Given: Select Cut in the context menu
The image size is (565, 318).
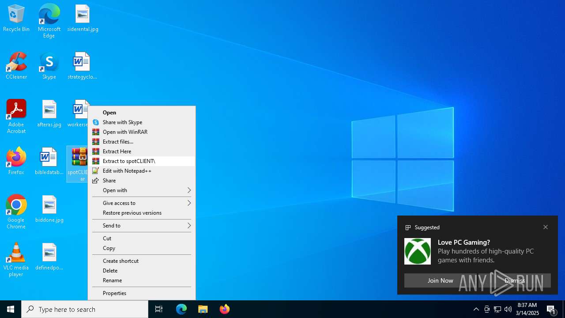Looking at the screenshot, I should point(142,238).
